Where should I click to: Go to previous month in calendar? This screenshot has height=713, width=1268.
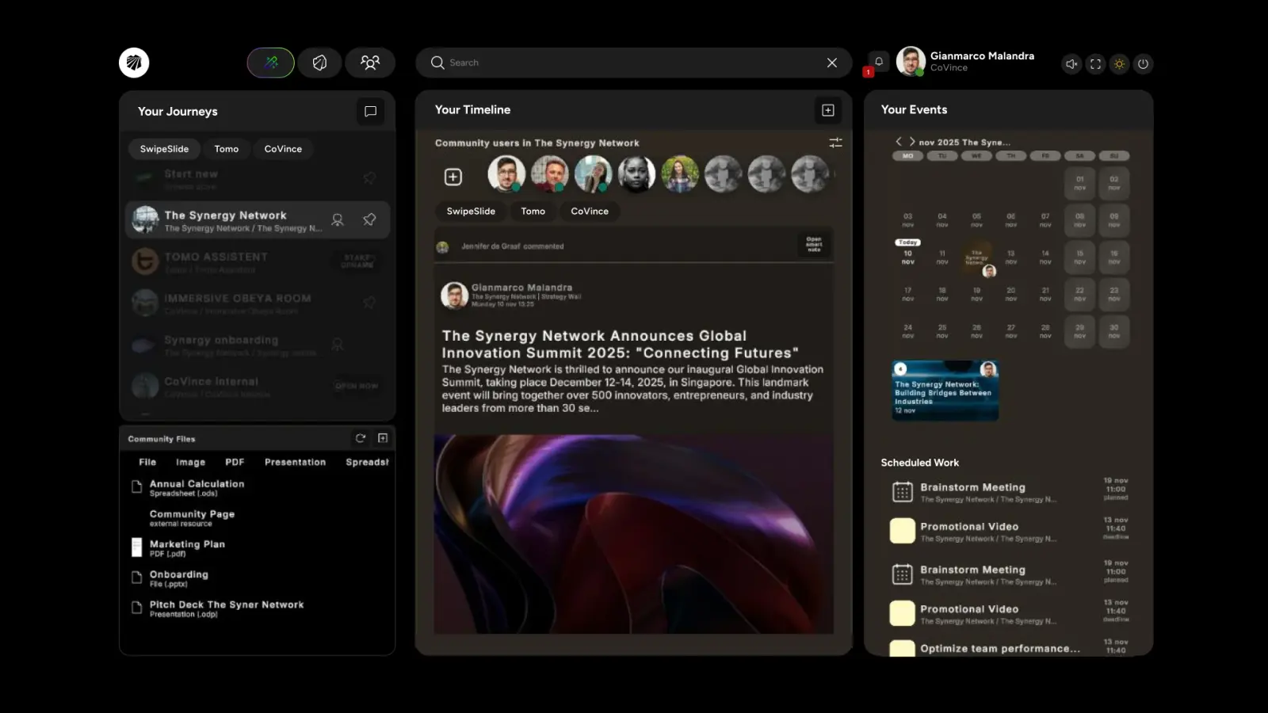(x=899, y=142)
